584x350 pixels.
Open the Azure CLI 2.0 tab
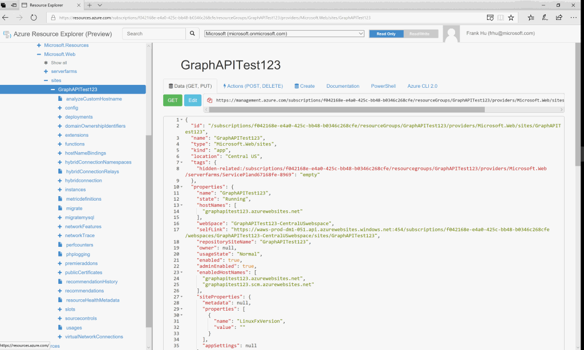[x=423, y=86]
